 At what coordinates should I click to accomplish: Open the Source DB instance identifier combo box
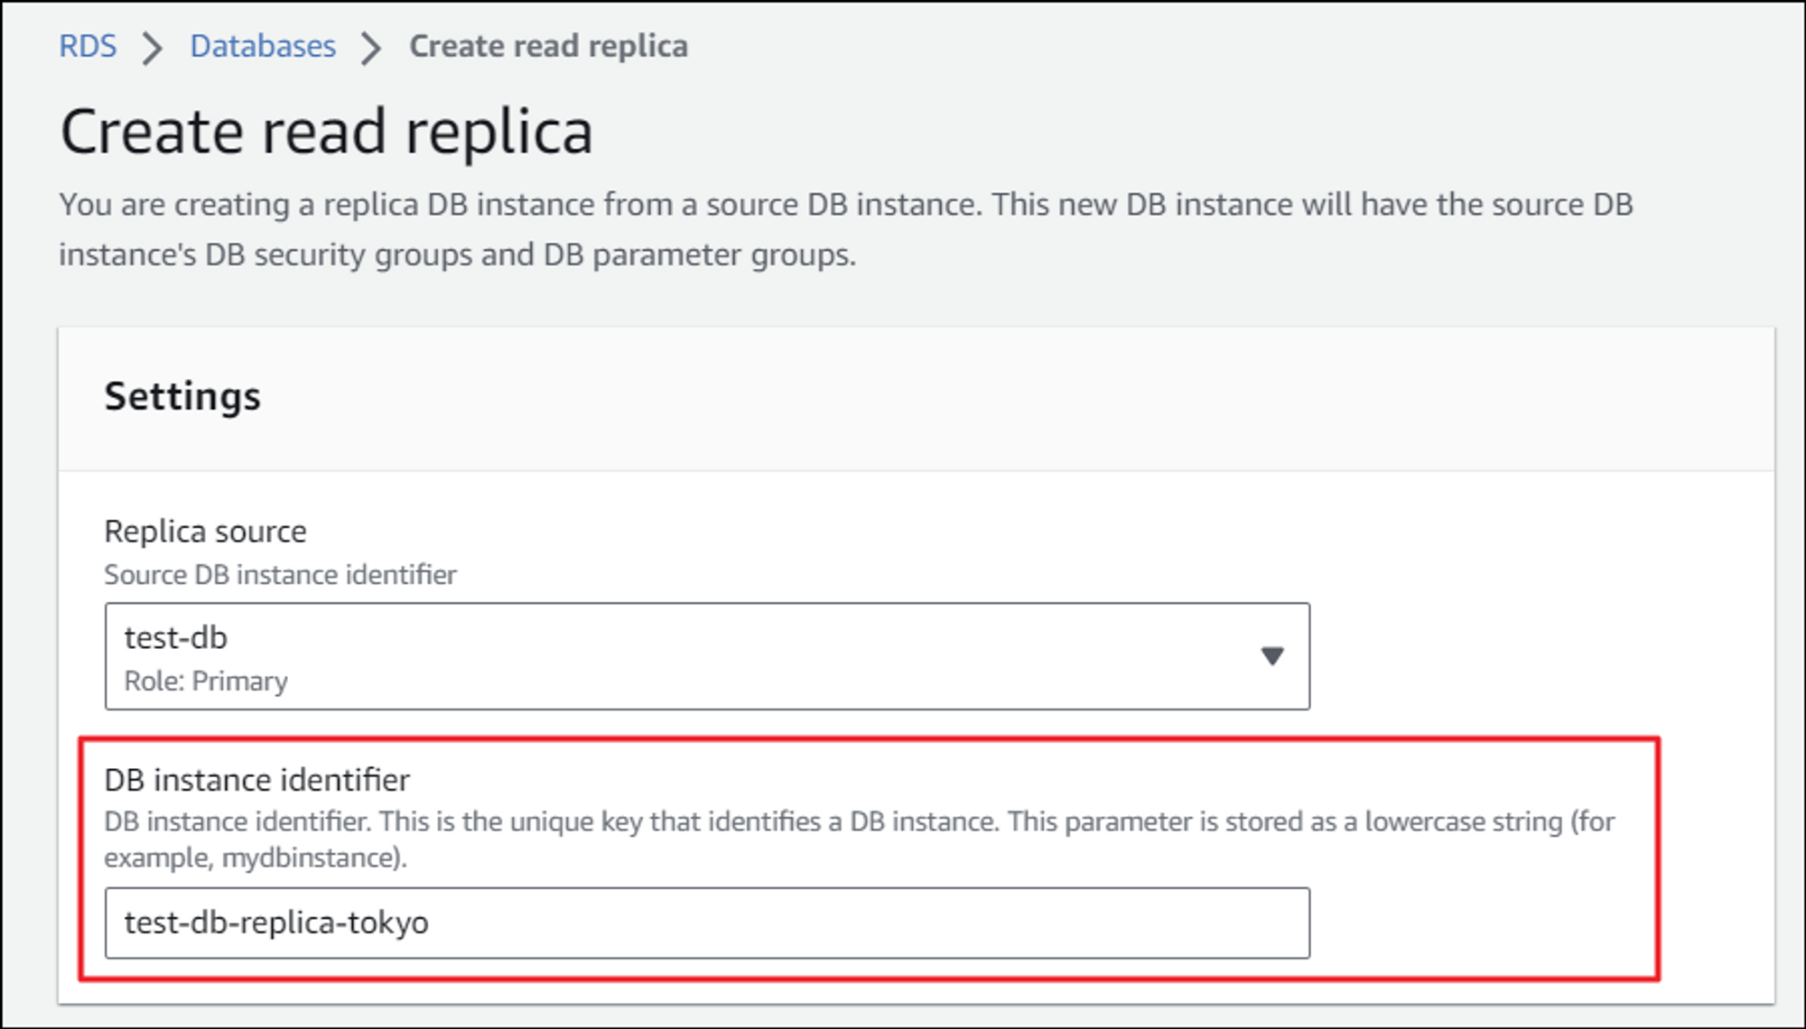[706, 656]
